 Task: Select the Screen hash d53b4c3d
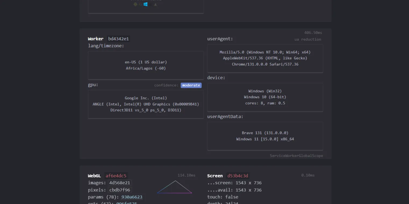tap(238, 176)
